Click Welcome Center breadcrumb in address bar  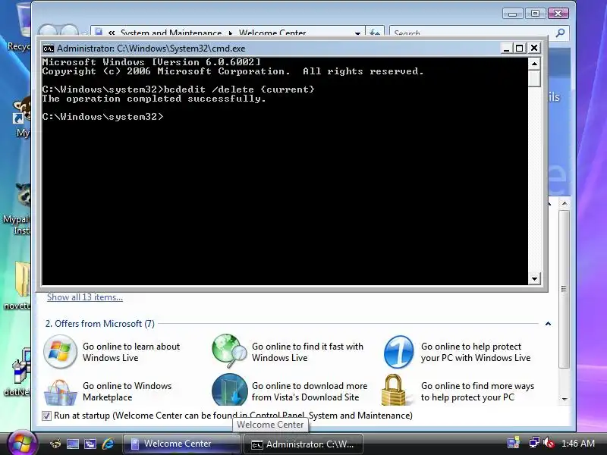click(x=272, y=33)
